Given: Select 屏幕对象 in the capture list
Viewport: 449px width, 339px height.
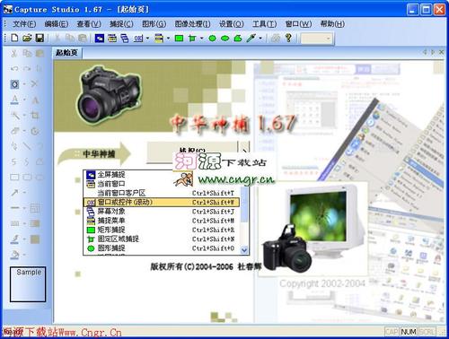Looking at the screenshot, I should (x=162, y=212).
